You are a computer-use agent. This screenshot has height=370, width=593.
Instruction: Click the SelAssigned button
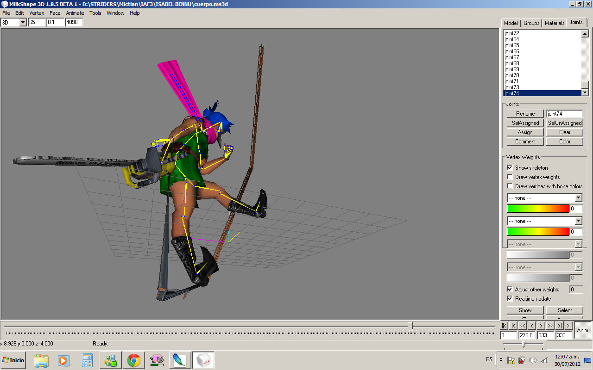point(525,123)
